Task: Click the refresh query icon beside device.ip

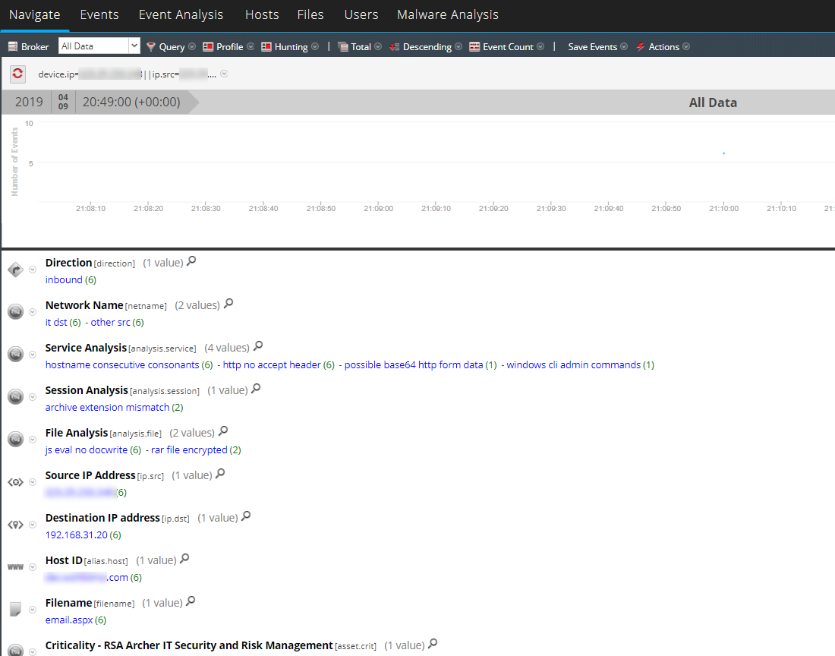Action: click(x=17, y=74)
